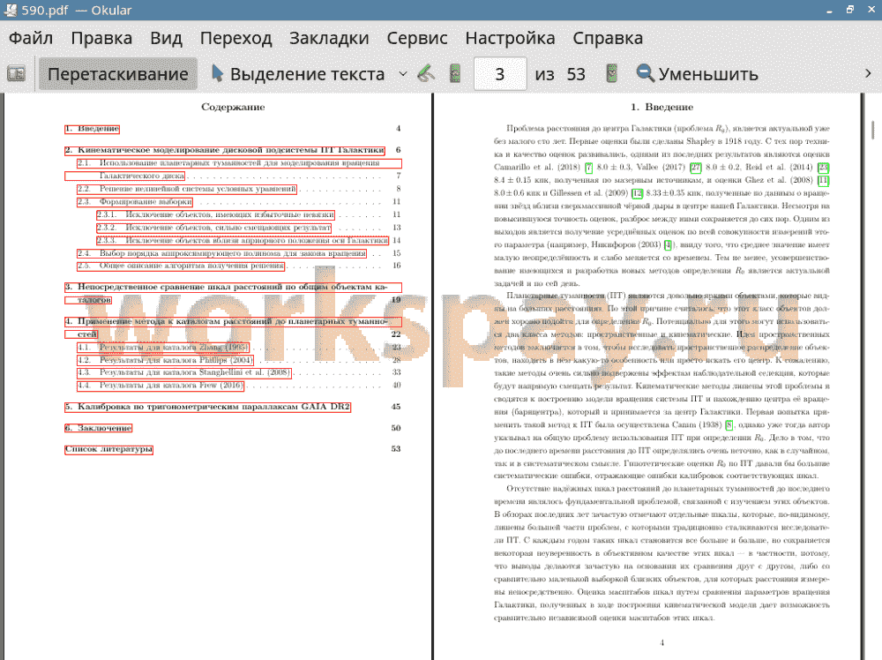Follow link 6. Заключение
Viewport: 882px width, 660px height.
click(99, 428)
